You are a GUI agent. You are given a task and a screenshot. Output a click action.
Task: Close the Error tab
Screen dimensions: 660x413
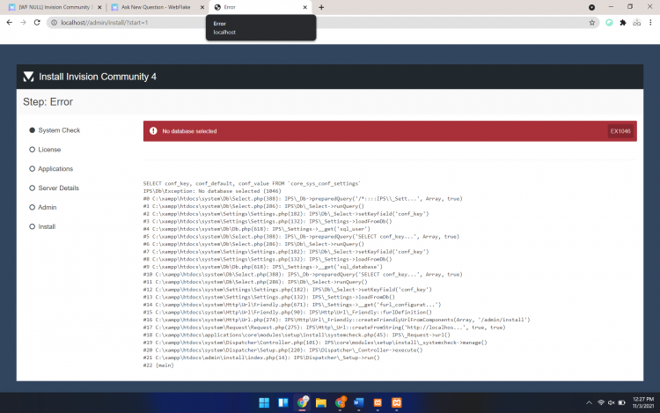pyautogui.click(x=305, y=7)
